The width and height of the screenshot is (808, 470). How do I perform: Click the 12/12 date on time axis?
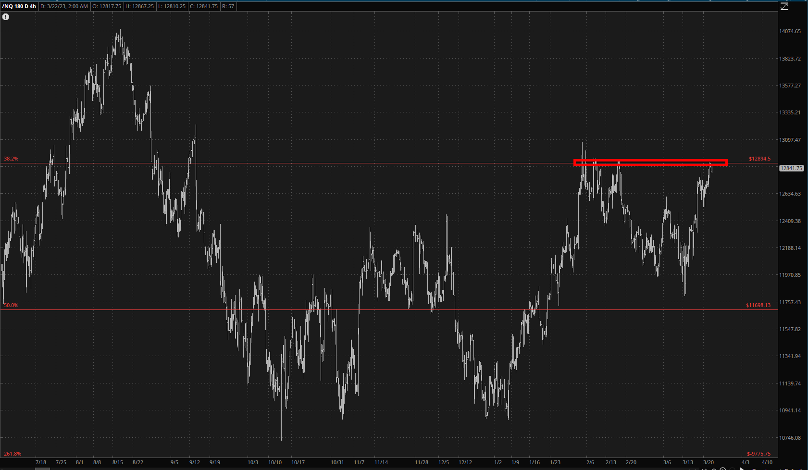[465, 462]
